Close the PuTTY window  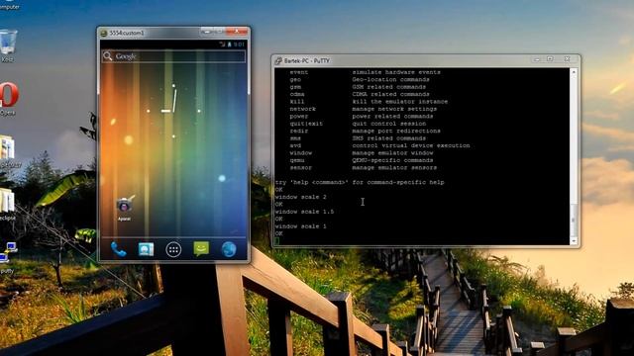point(567,59)
